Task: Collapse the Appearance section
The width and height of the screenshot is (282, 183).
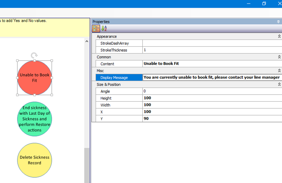Action: [279, 36]
